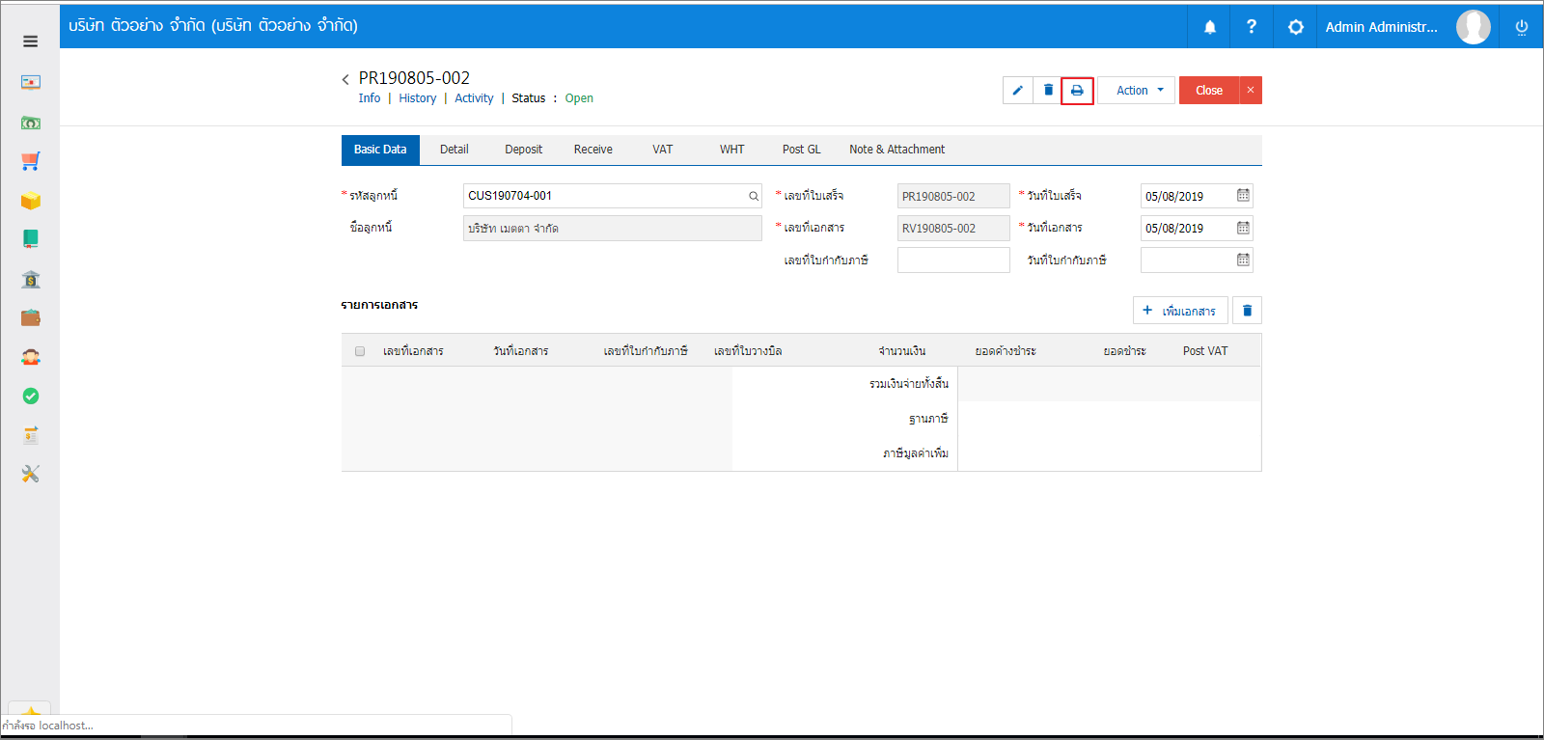
Task: Open the History link
Action: click(417, 98)
